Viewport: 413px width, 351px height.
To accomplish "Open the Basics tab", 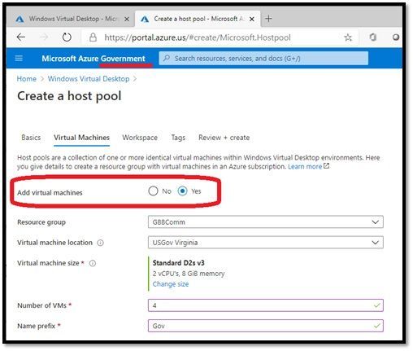I will pyautogui.click(x=31, y=138).
